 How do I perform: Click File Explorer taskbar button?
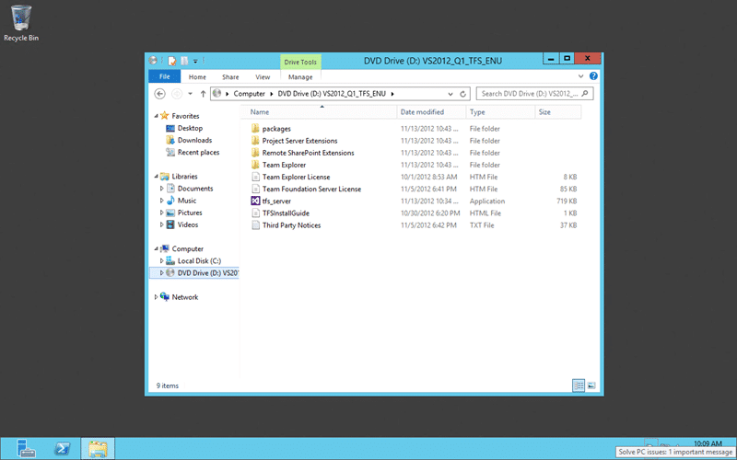(x=98, y=448)
